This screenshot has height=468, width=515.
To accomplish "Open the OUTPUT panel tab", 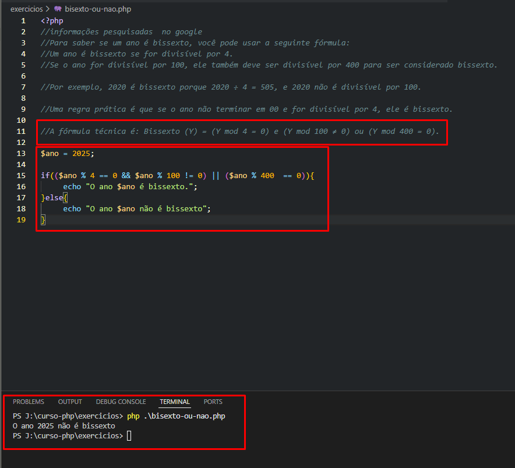I will pos(70,402).
